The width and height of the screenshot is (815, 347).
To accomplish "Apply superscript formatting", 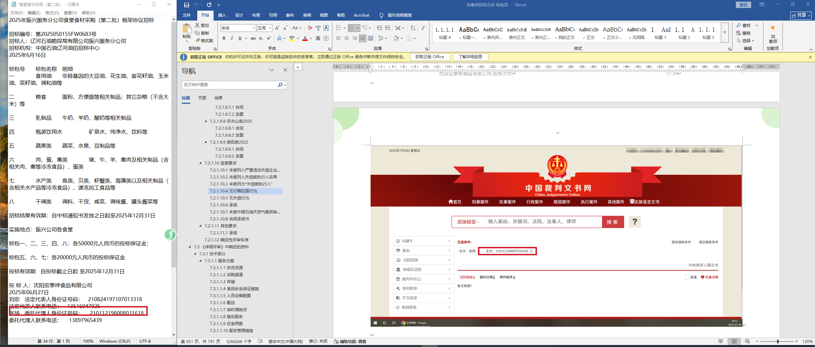I will [269, 39].
